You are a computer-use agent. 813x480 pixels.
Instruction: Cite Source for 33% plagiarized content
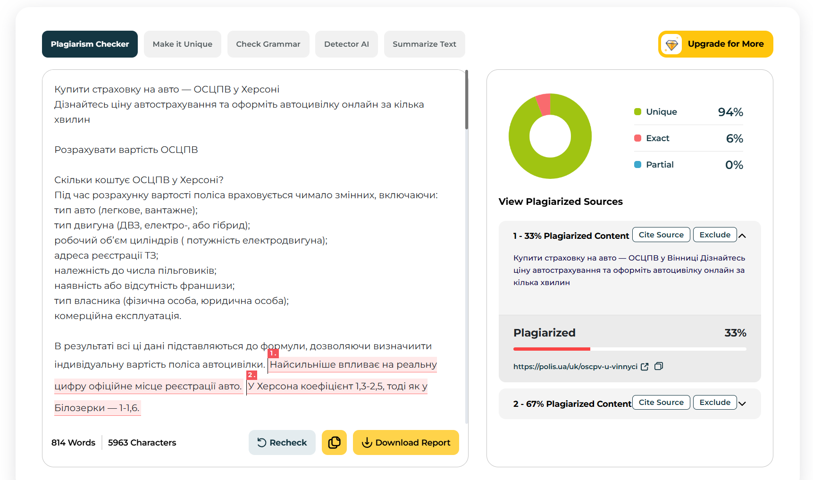point(661,235)
